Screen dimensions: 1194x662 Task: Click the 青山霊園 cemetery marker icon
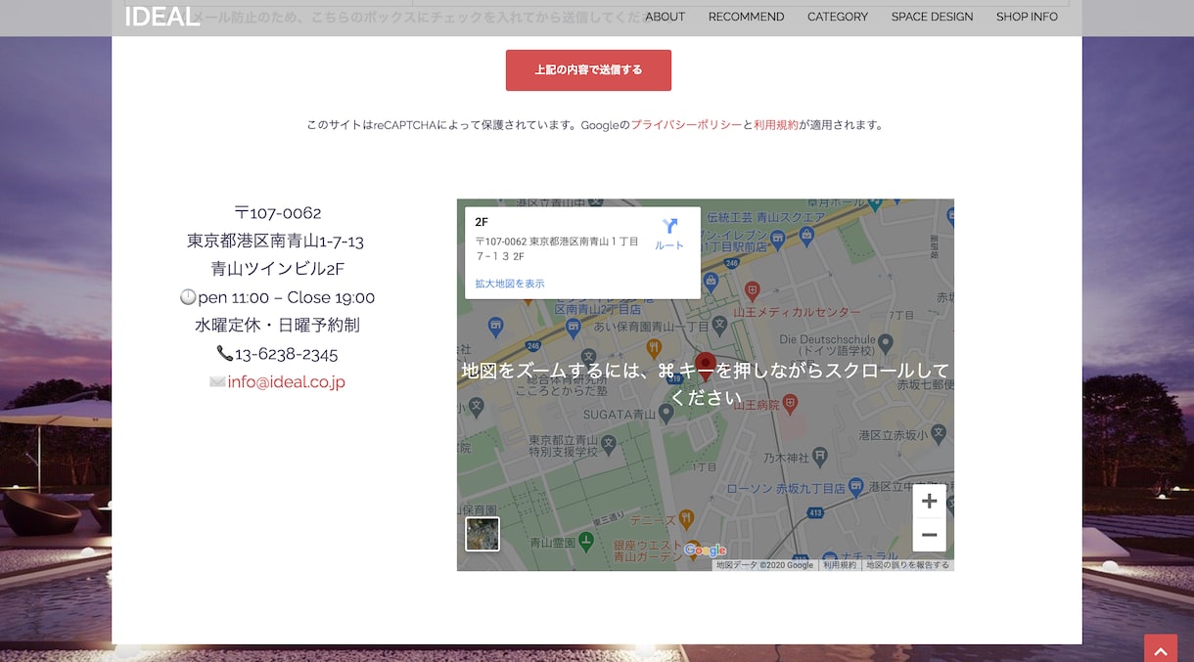tap(585, 540)
